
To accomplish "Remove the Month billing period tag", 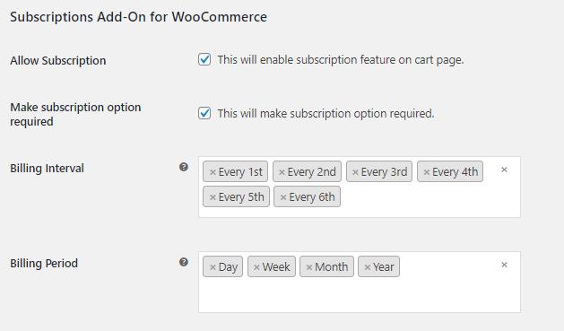I will [x=309, y=267].
